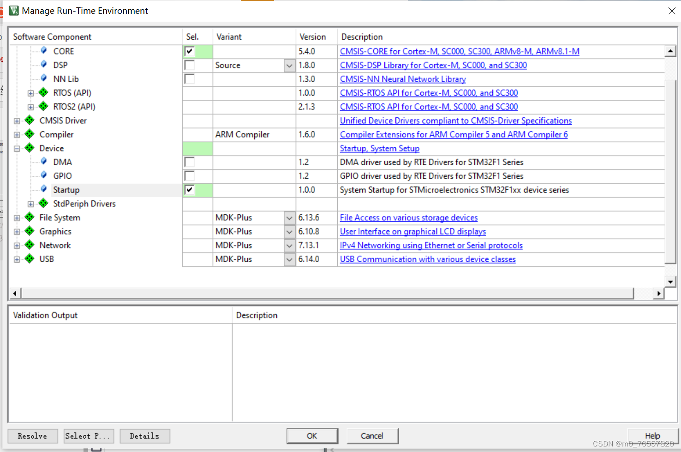Screen dimensions: 681x452
Task: Click the Cancel button
Action: [372, 436]
